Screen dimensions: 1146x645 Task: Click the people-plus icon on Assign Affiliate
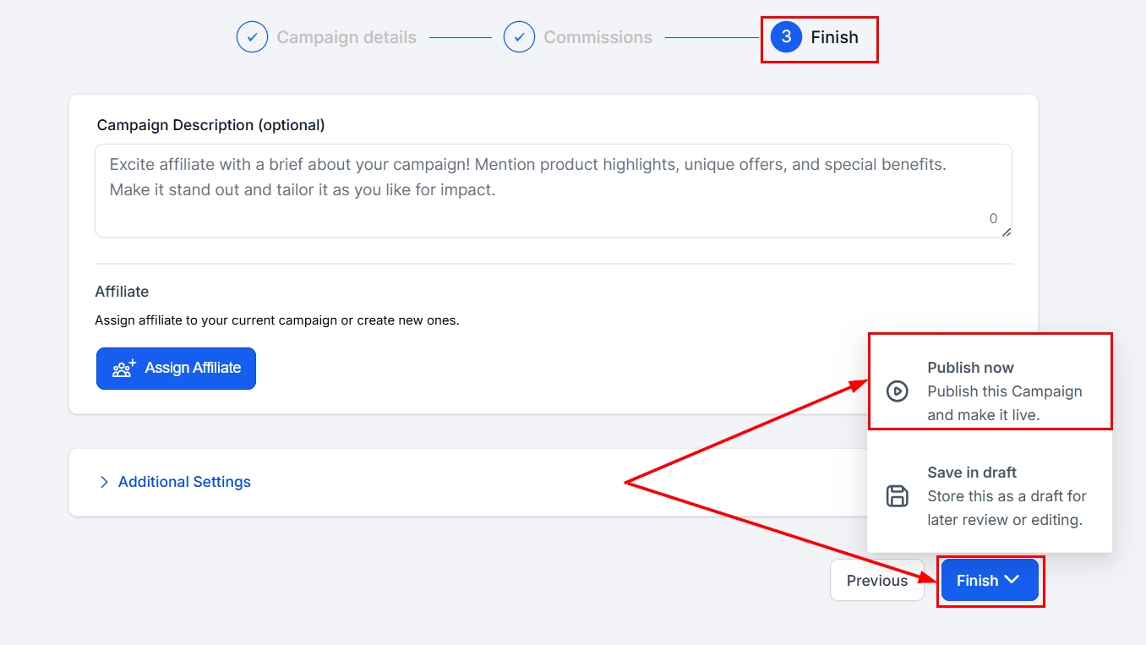click(x=124, y=369)
